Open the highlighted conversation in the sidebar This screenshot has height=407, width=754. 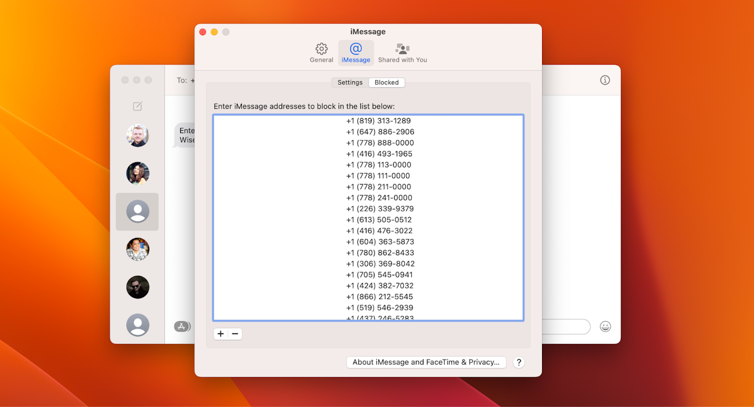click(x=137, y=212)
